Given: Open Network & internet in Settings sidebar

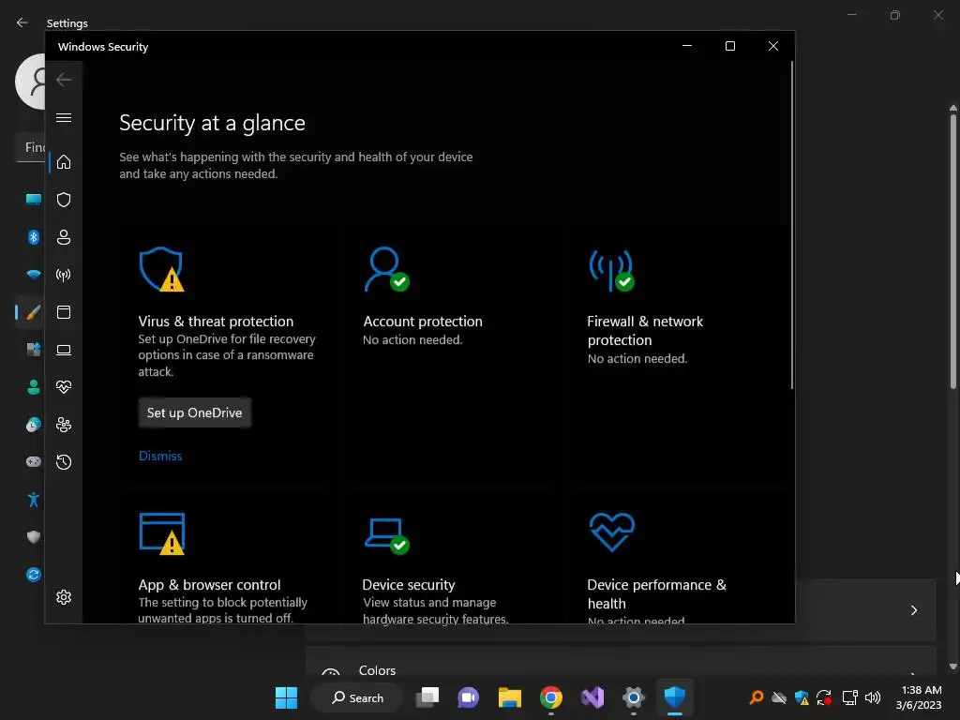Looking at the screenshot, I should tap(33, 275).
